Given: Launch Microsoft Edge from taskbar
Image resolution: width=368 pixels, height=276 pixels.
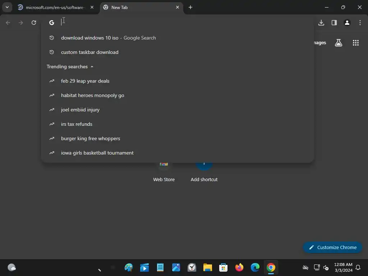Looking at the screenshot, I should [x=255, y=267].
